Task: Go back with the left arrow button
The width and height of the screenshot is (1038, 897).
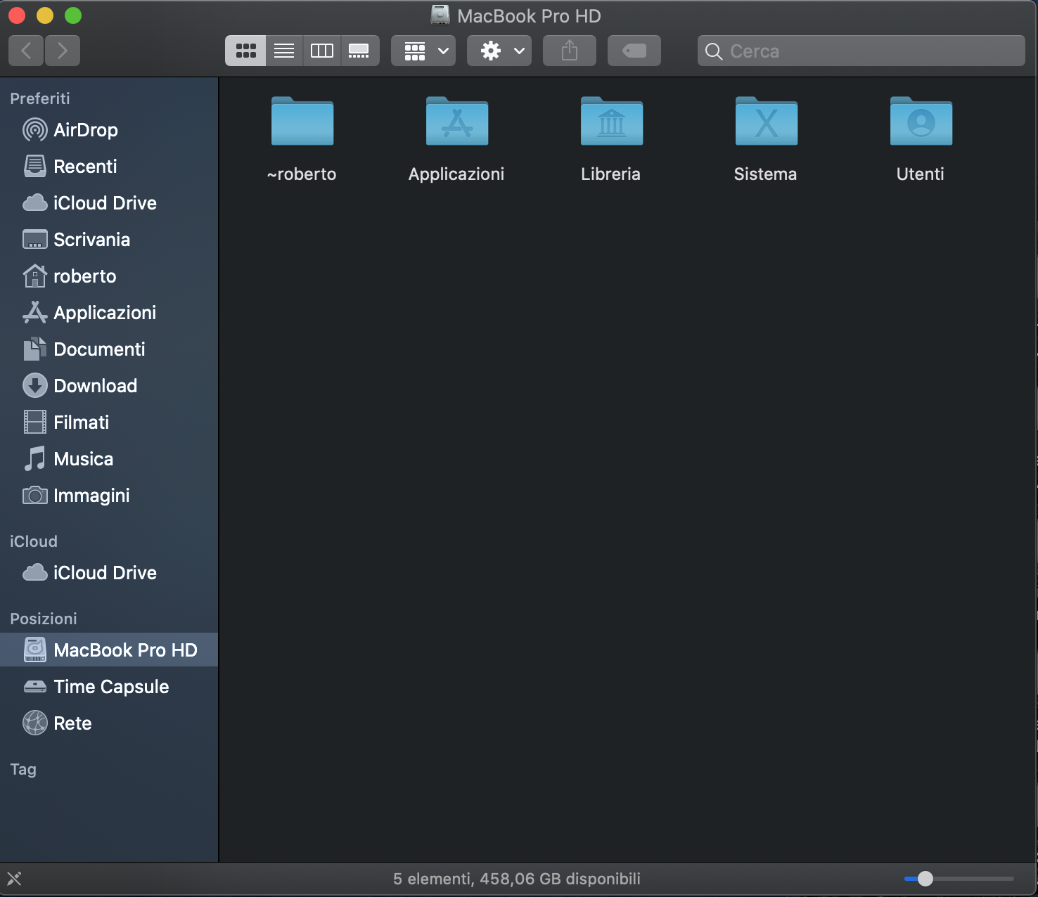Action: tap(26, 51)
